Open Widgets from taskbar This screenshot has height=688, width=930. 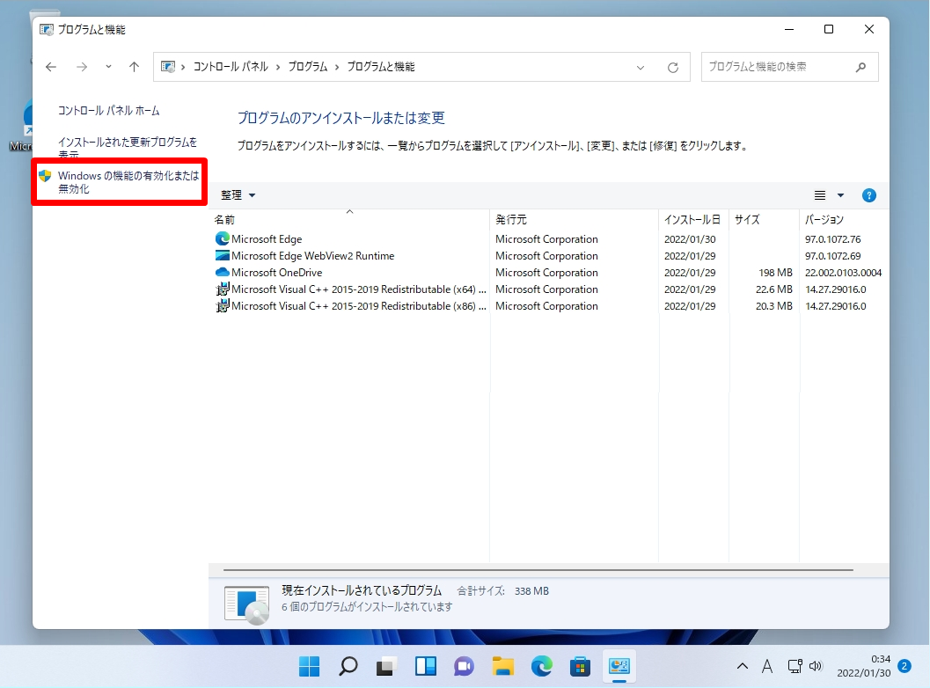point(425,667)
